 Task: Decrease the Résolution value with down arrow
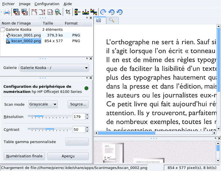click(x=87, y=118)
